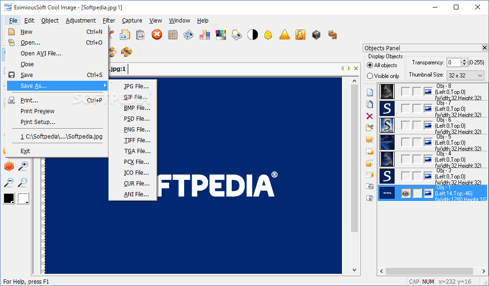The width and height of the screenshot is (489, 286).
Task: Click the Transparency stepper arrows
Action: [465, 62]
